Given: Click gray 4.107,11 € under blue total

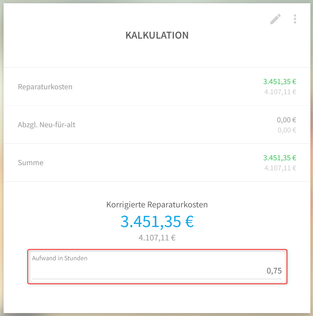Looking at the screenshot, I should pyautogui.click(x=157, y=238).
